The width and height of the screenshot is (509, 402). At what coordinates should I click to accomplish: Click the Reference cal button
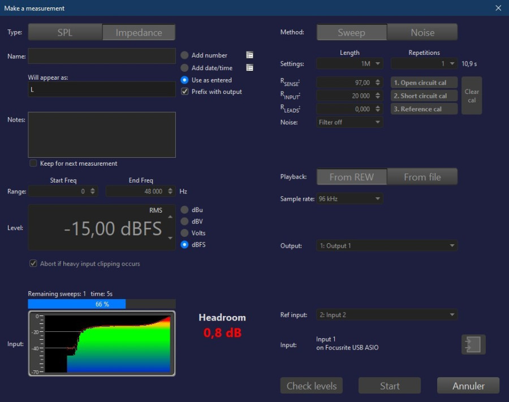click(424, 109)
